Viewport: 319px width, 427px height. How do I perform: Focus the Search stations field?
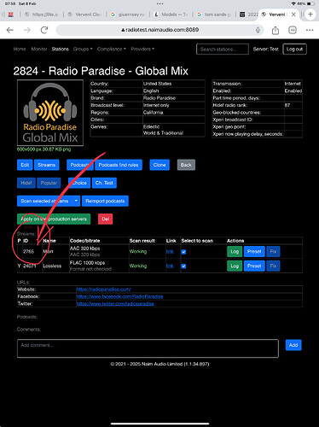click(x=223, y=50)
